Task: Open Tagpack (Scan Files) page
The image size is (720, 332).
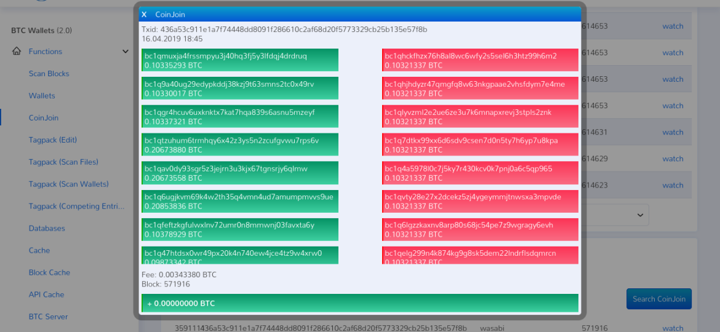Action: pyautogui.click(x=63, y=162)
